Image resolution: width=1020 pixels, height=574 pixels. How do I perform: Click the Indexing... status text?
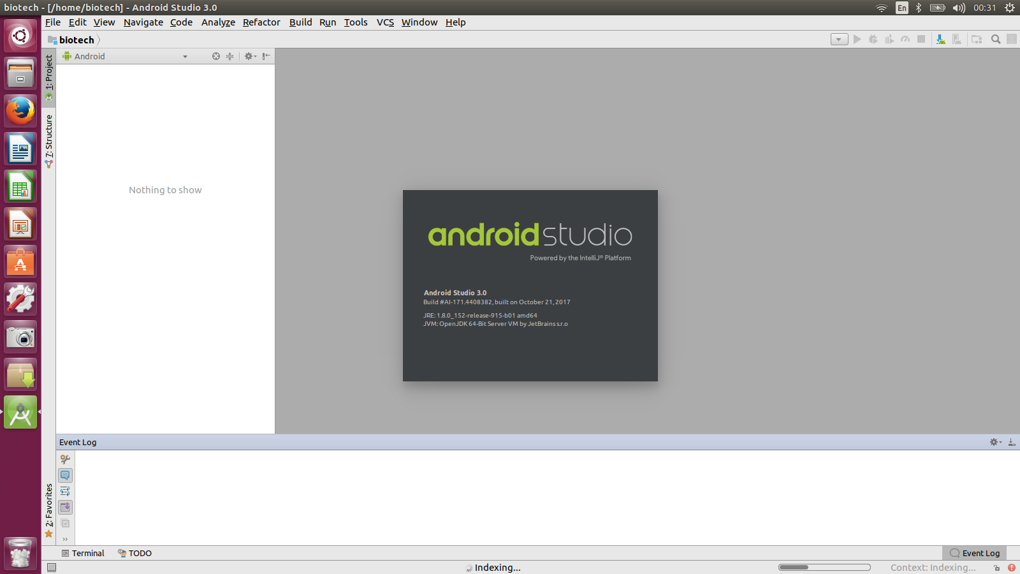tap(497, 568)
